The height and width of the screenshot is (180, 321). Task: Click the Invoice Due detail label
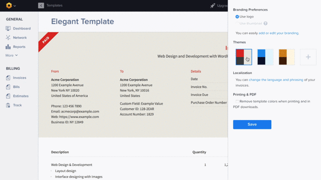(200, 94)
